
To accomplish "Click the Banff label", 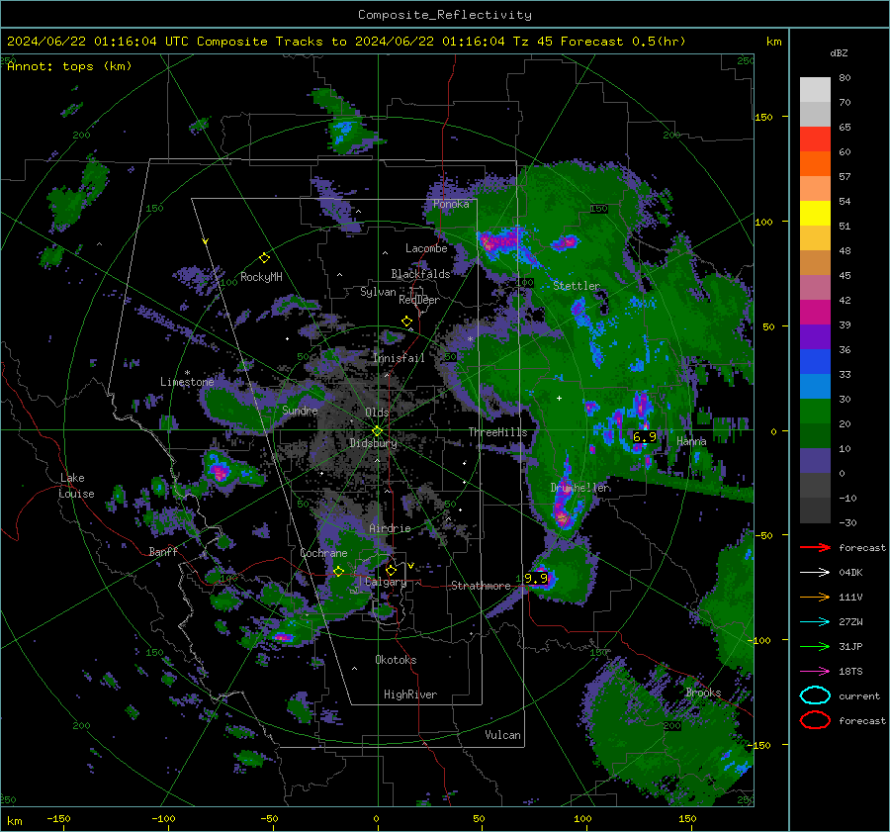I will [163, 551].
